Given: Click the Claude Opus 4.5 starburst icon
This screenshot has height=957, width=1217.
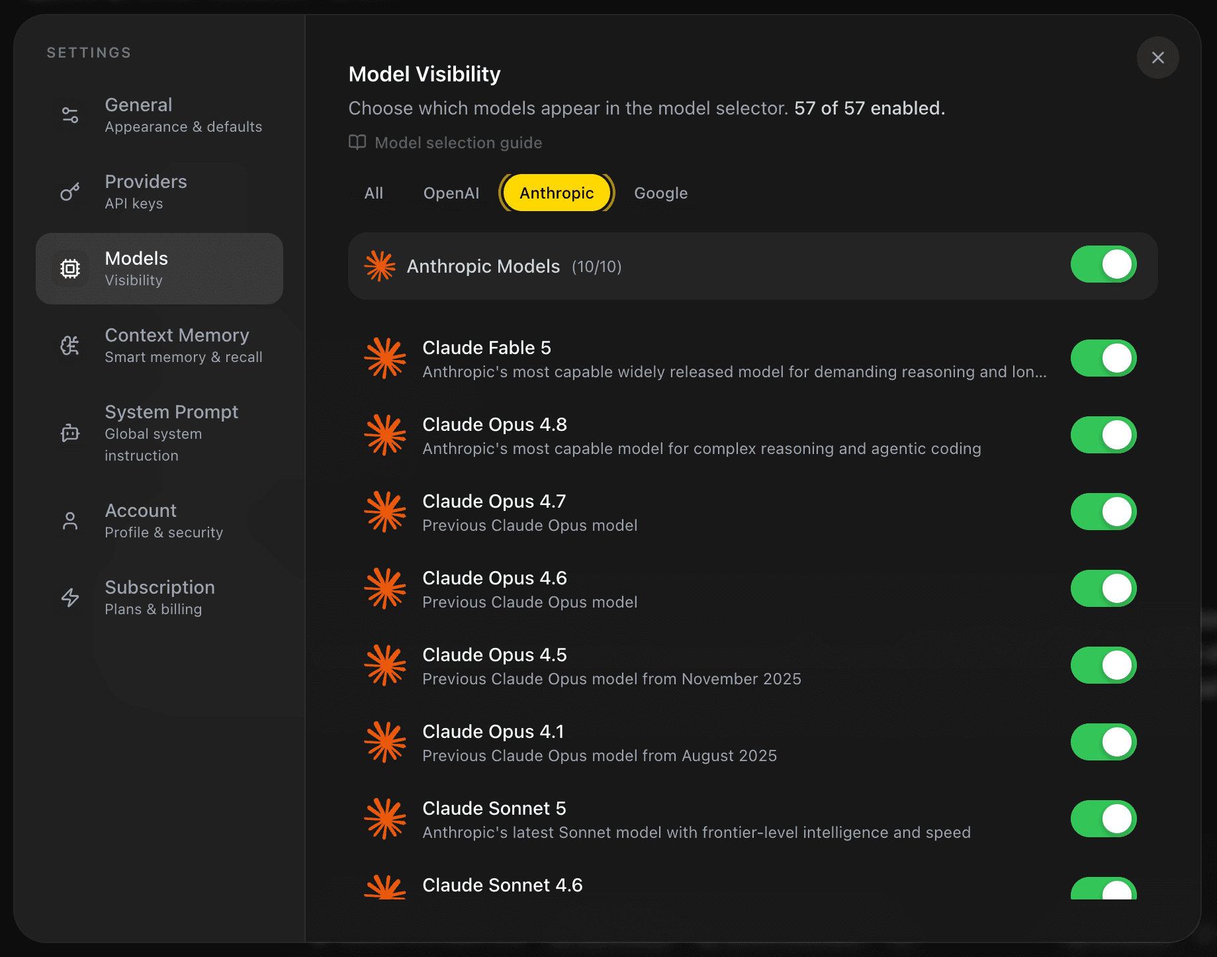Looking at the screenshot, I should tap(385, 665).
